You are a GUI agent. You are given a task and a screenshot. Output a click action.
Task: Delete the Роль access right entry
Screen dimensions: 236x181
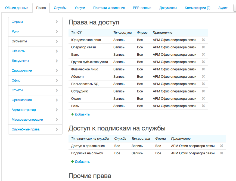click(203, 106)
